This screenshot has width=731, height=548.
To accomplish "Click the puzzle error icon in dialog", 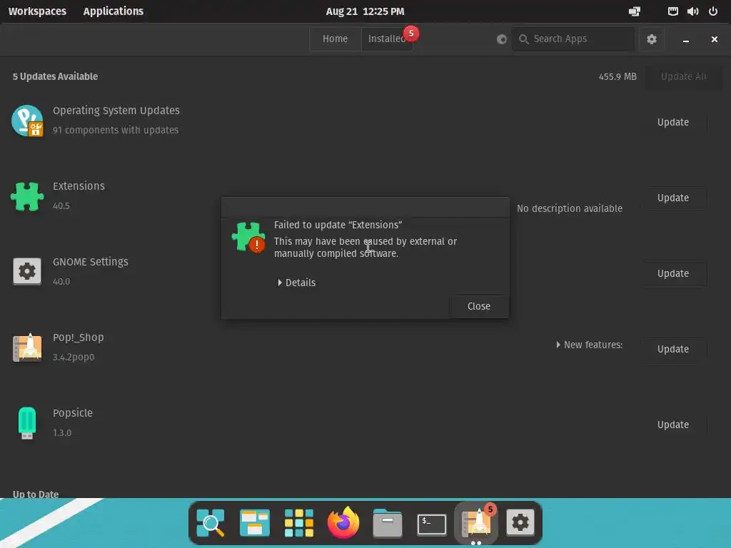I will pyautogui.click(x=248, y=237).
